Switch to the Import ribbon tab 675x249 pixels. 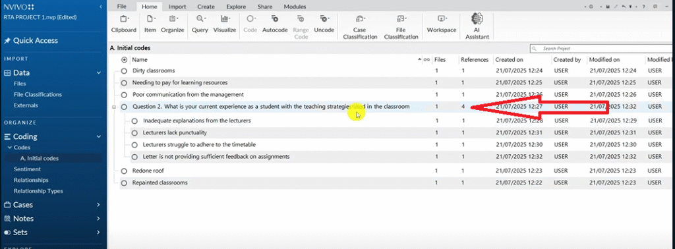pos(177,7)
